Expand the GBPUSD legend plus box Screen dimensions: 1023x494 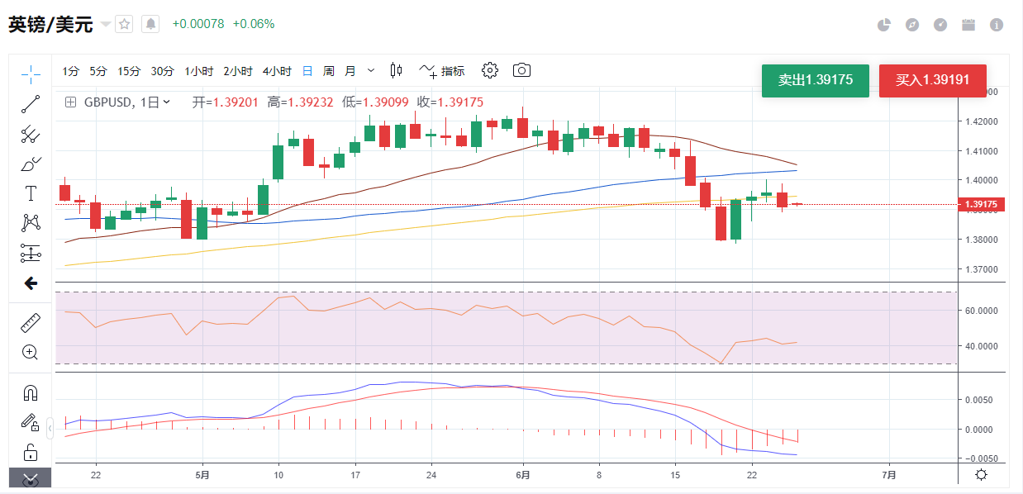70,102
